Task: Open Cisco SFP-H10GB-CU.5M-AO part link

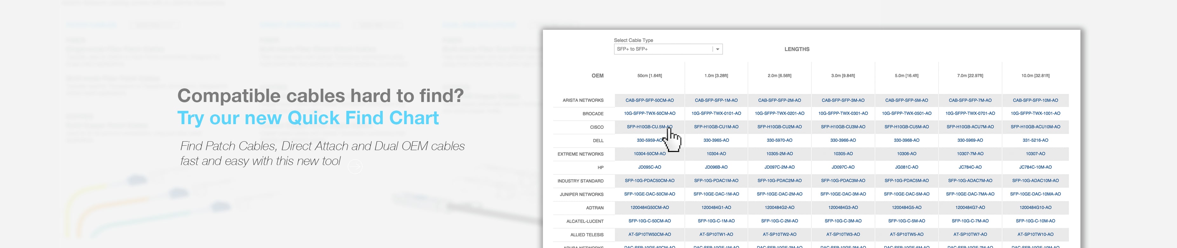Action: [649, 127]
